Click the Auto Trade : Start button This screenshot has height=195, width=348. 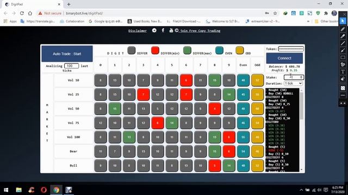click(67, 54)
